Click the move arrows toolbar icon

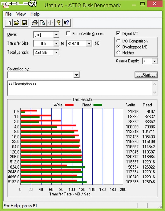(51, 23)
